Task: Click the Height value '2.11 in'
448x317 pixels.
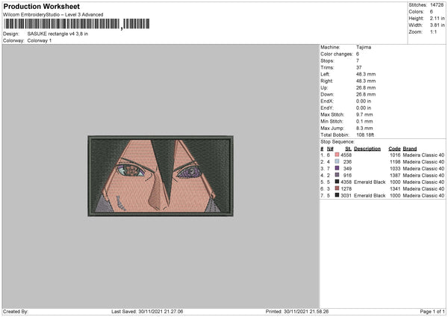Action: coord(437,18)
